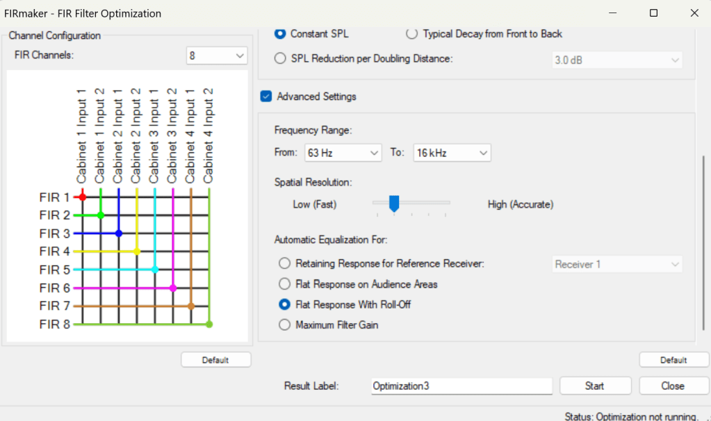Click the Result Label text field
This screenshot has height=421, width=711.
tap(461, 386)
